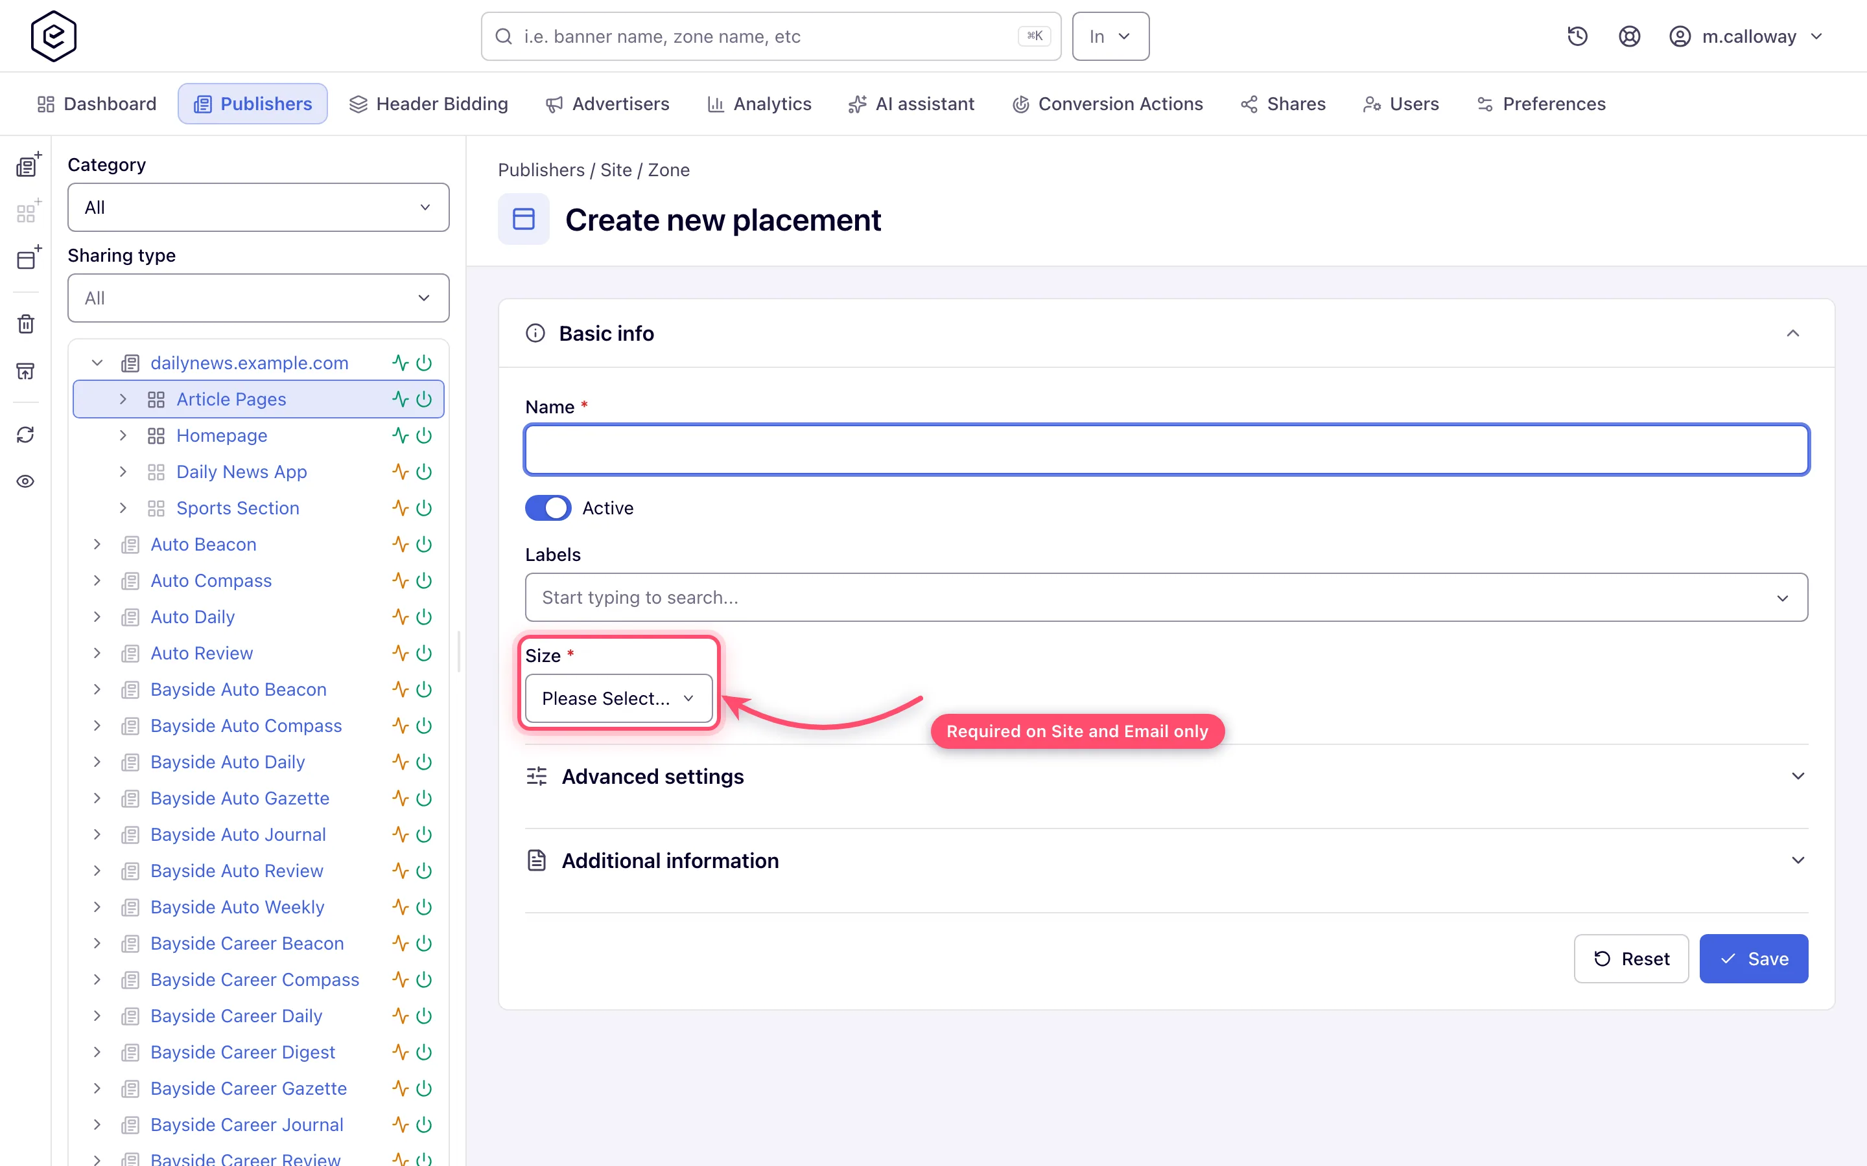Open the Size Please Select dropdown
The width and height of the screenshot is (1867, 1166).
click(x=618, y=699)
